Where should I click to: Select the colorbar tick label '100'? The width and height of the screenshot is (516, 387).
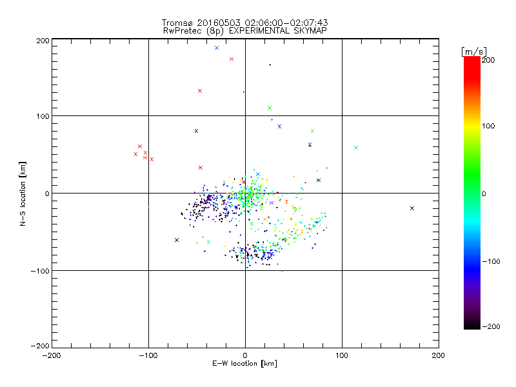pyautogui.click(x=488, y=126)
